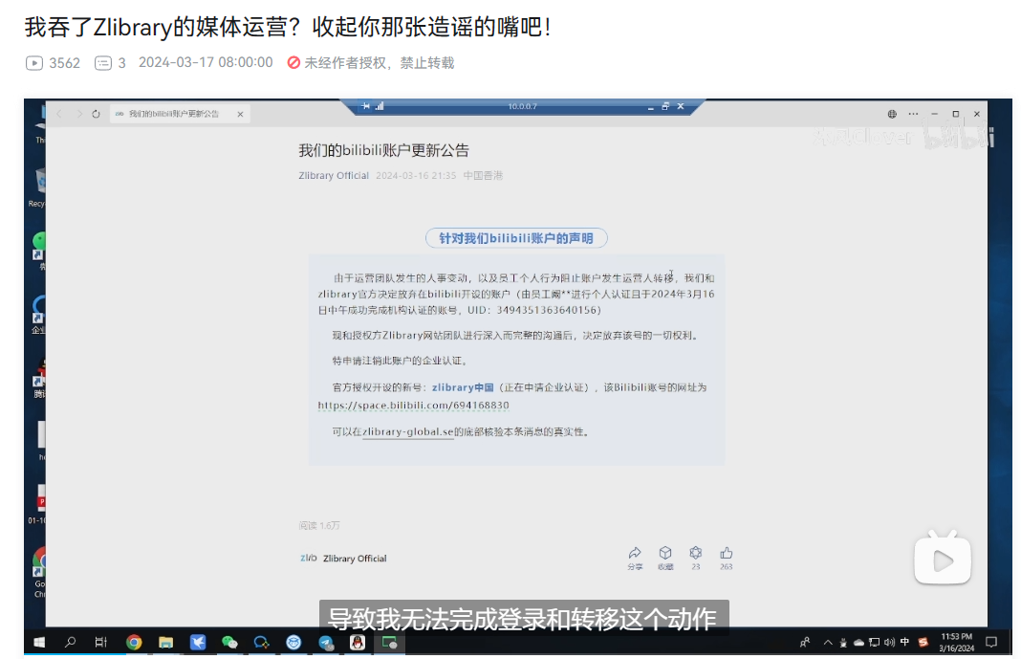Play the video with the large play button
Screen dimensions: 1021x659
tap(943, 560)
